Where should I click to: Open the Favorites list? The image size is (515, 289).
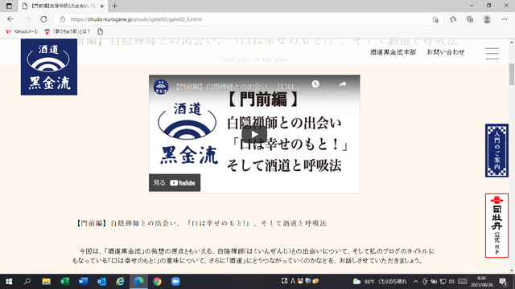[x=453, y=19]
